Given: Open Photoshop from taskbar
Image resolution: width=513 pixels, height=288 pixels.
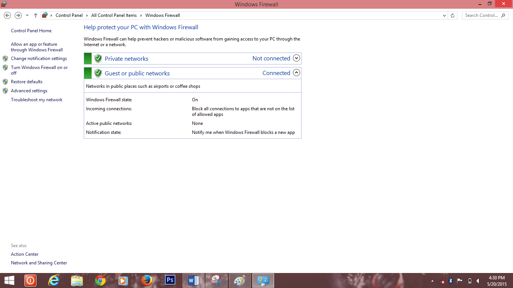Looking at the screenshot, I should tap(170, 280).
